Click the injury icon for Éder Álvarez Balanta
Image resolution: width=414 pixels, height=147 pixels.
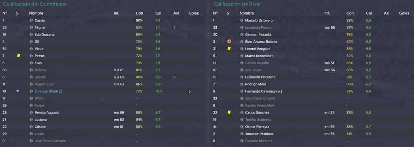coord(229,41)
